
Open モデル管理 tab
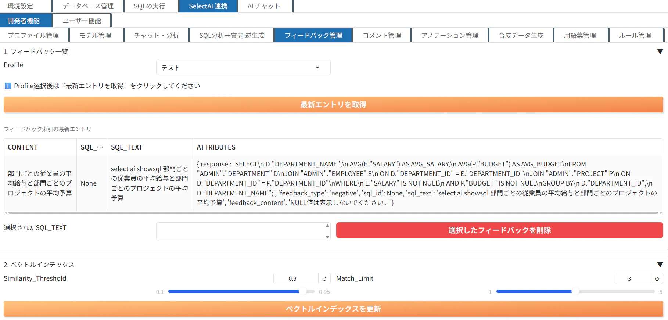(96, 36)
